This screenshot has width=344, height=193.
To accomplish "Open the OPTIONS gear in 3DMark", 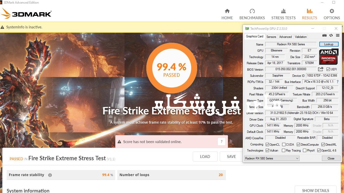I will (x=332, y=14).
